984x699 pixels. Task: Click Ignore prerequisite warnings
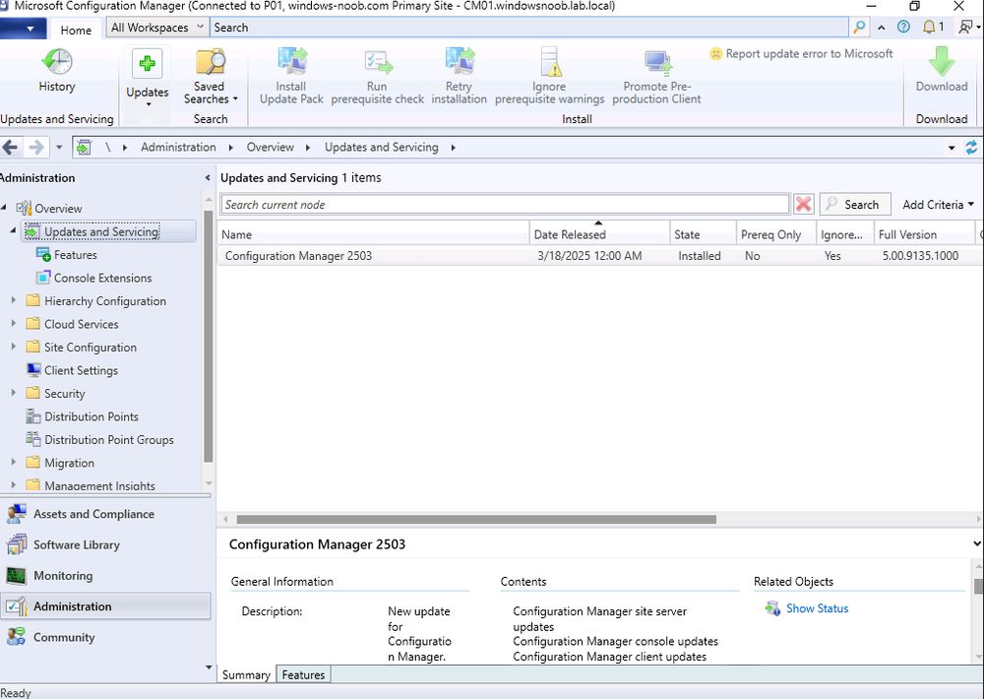coord(549,77)
